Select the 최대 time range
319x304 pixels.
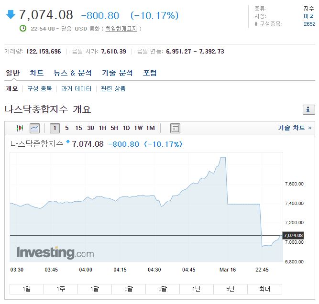point(264,289)
